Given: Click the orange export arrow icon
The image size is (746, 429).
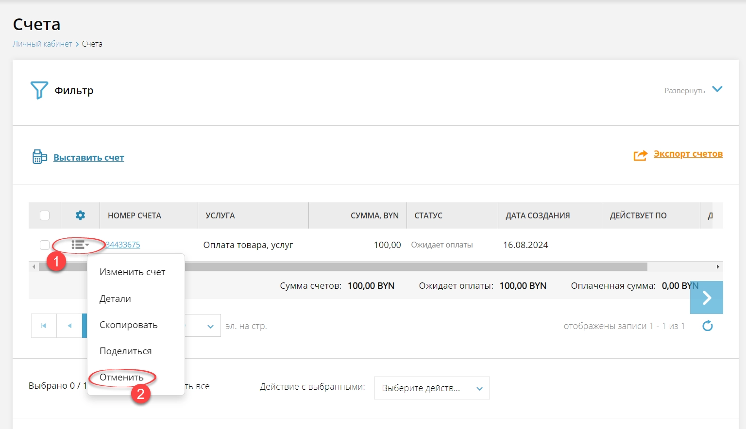Looking at the screenshot, I should coord(641,155).
